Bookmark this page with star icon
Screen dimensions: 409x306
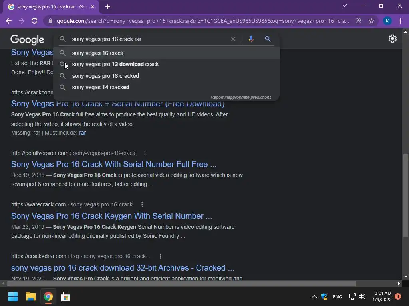click(x=371, y=21)
